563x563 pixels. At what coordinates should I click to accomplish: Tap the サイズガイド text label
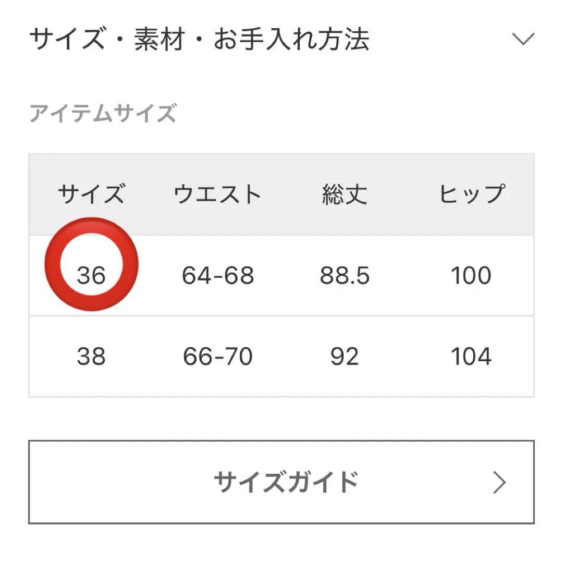coord(286,482)
